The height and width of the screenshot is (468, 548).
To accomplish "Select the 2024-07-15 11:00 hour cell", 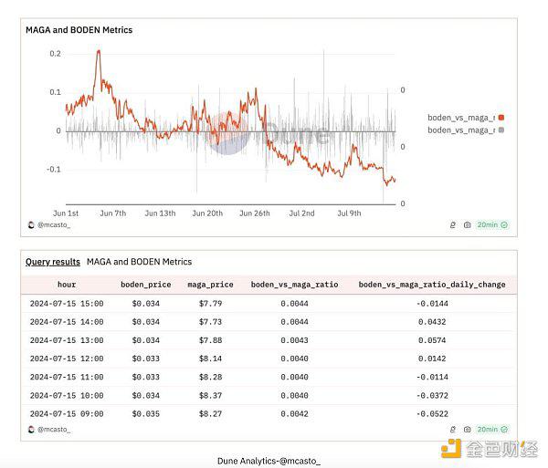I will click(67, 378).
